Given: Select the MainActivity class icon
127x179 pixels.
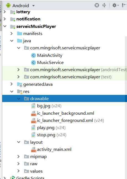Looking at the screenshot, I should (x=33, y=55).
